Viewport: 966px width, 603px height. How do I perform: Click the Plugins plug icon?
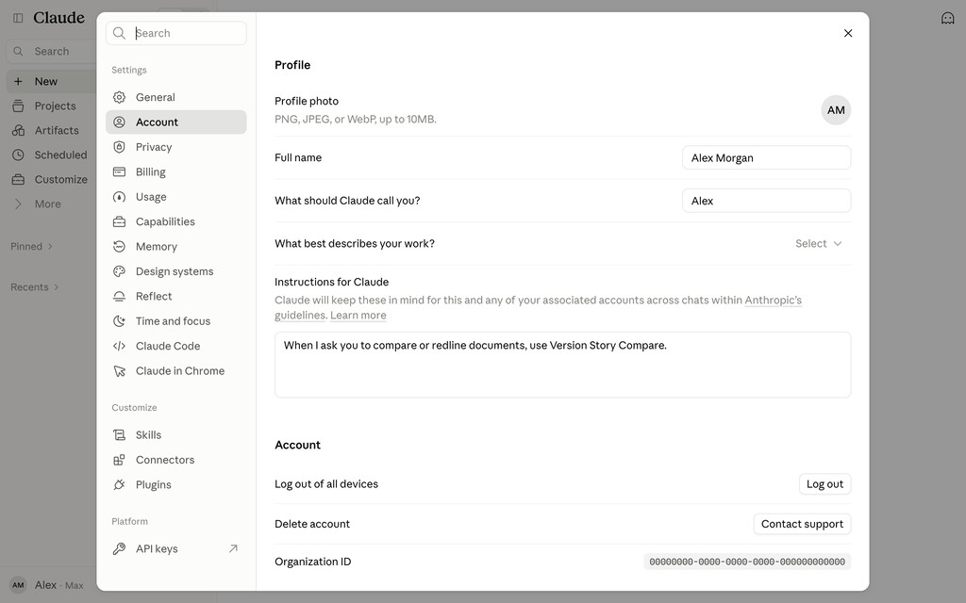(119, 485)
